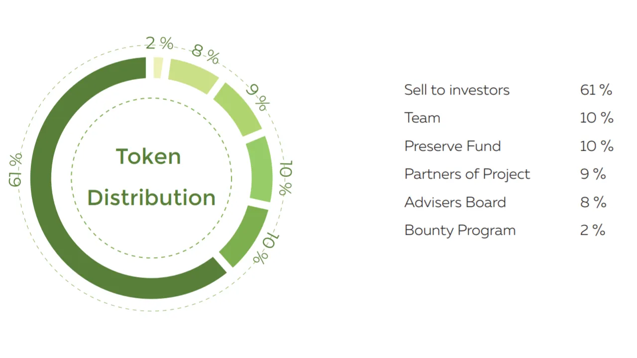Click the Bounty Program legend label

pos(460,231)
